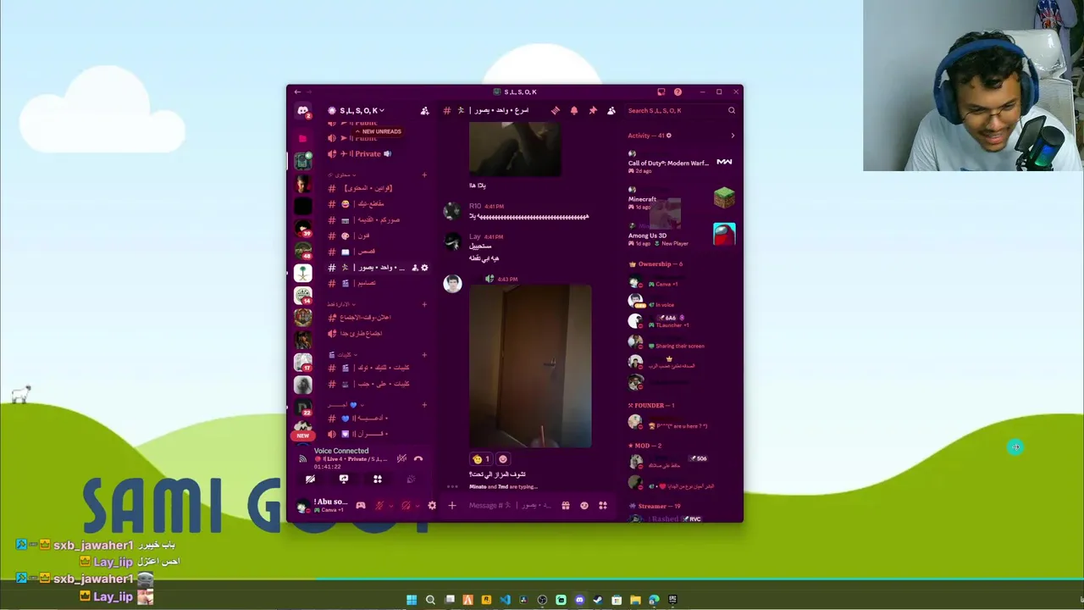Open the server folder icon in sidebar
The height and width of the screenshot is (610, 1084).
point(302,137)
